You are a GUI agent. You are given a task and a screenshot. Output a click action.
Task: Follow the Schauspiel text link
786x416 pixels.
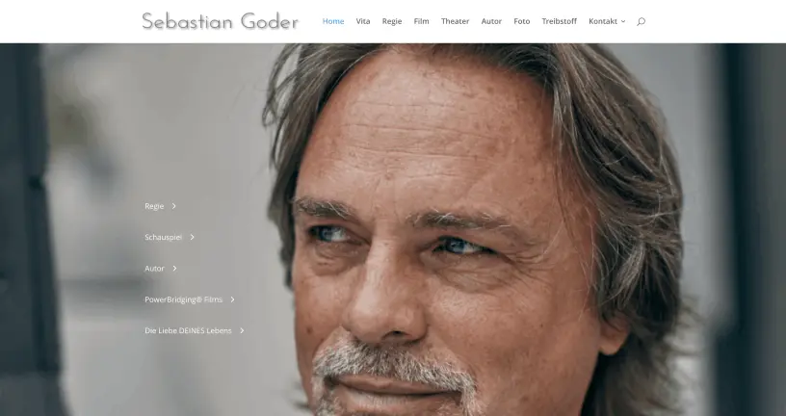pyautogui.click(x=164, y=237)
